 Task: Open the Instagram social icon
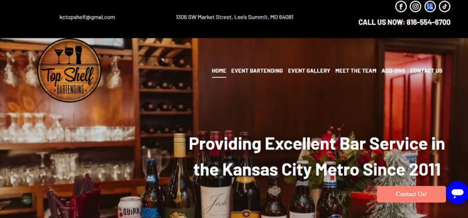click(x=415, y=6)
